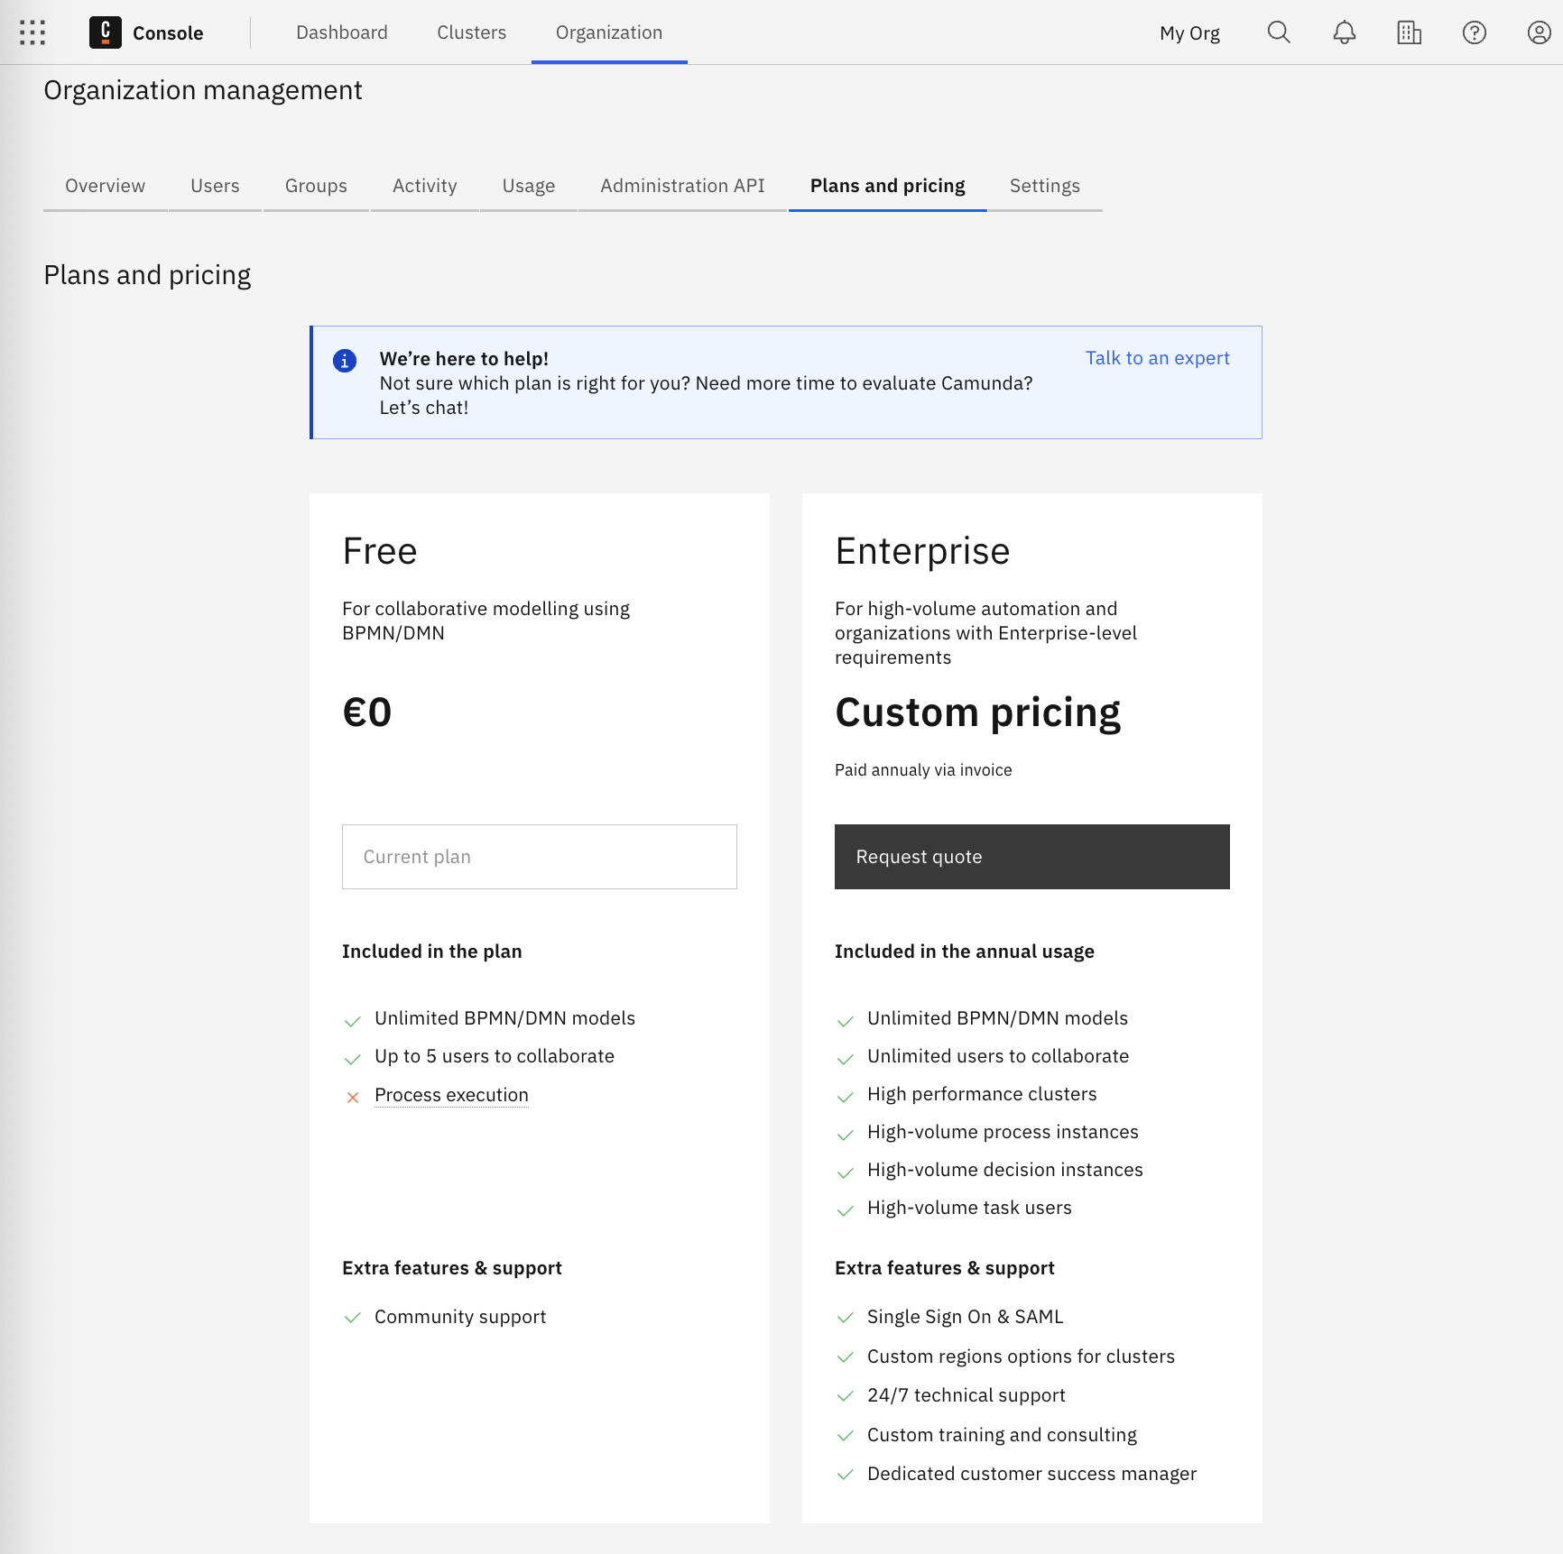Image resolution: width=1563 pixels, height=1554 pixels.
Task: Open the user profile avatar icon
Action: (x=1539, y=32)
